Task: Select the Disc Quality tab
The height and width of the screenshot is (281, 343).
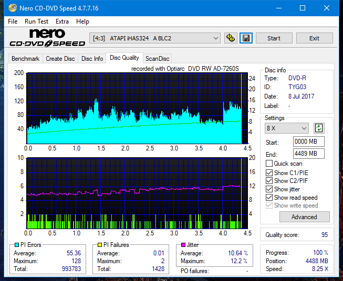Action: (124, 58)
